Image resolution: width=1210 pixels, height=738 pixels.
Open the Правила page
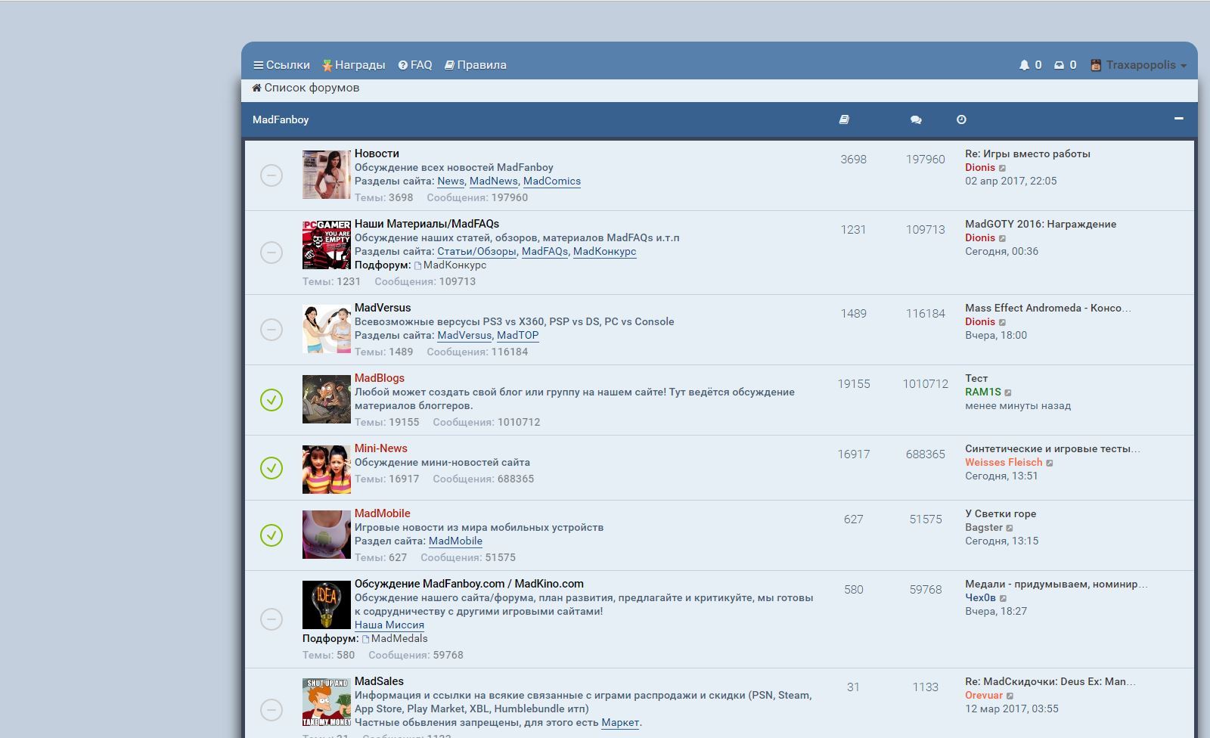pos(476,65)
